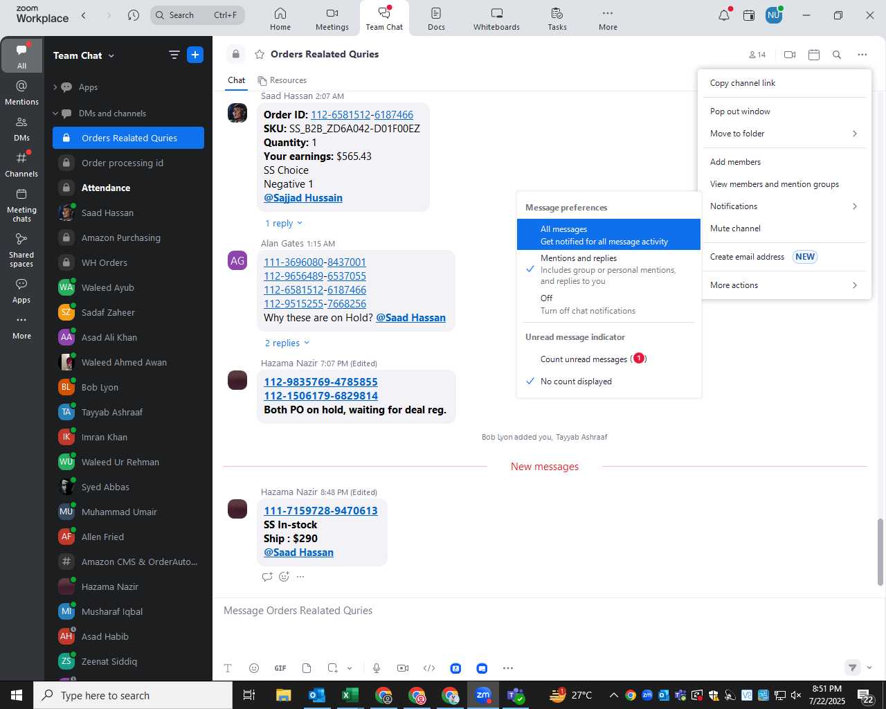The width and height of the screenshot is (886, 709).
Task: Attach a file using the file icon
Action: (x=307, y=668)
